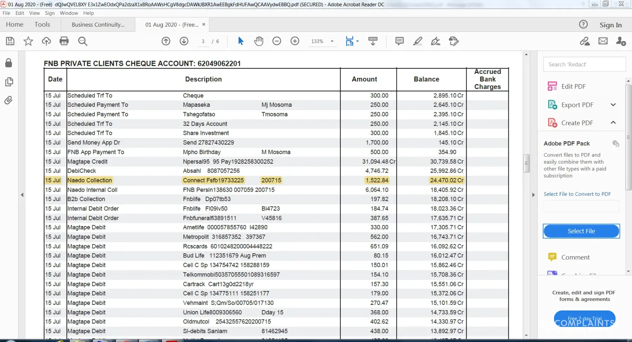
Task: Select the Hand pan tool
Action: [259, 41]
